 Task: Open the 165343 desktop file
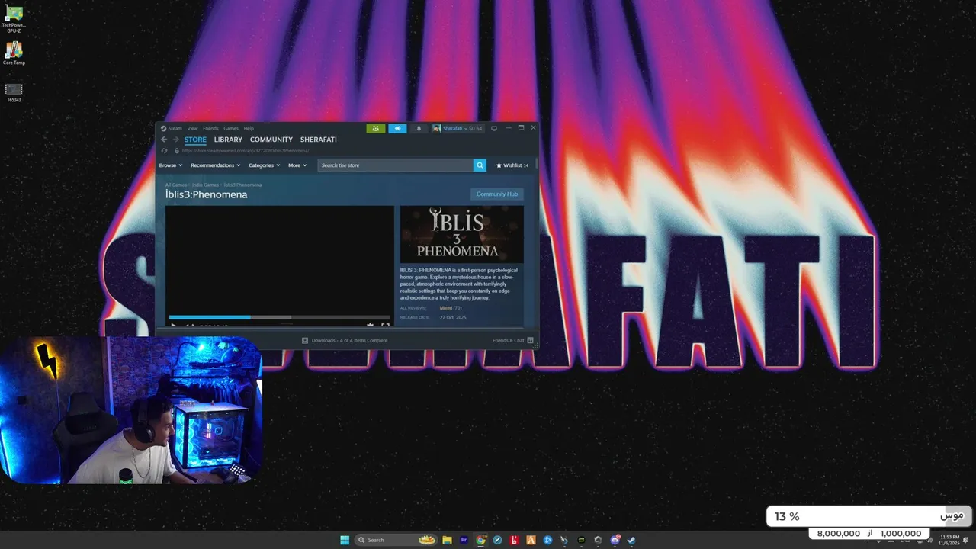tap(14, 92)
